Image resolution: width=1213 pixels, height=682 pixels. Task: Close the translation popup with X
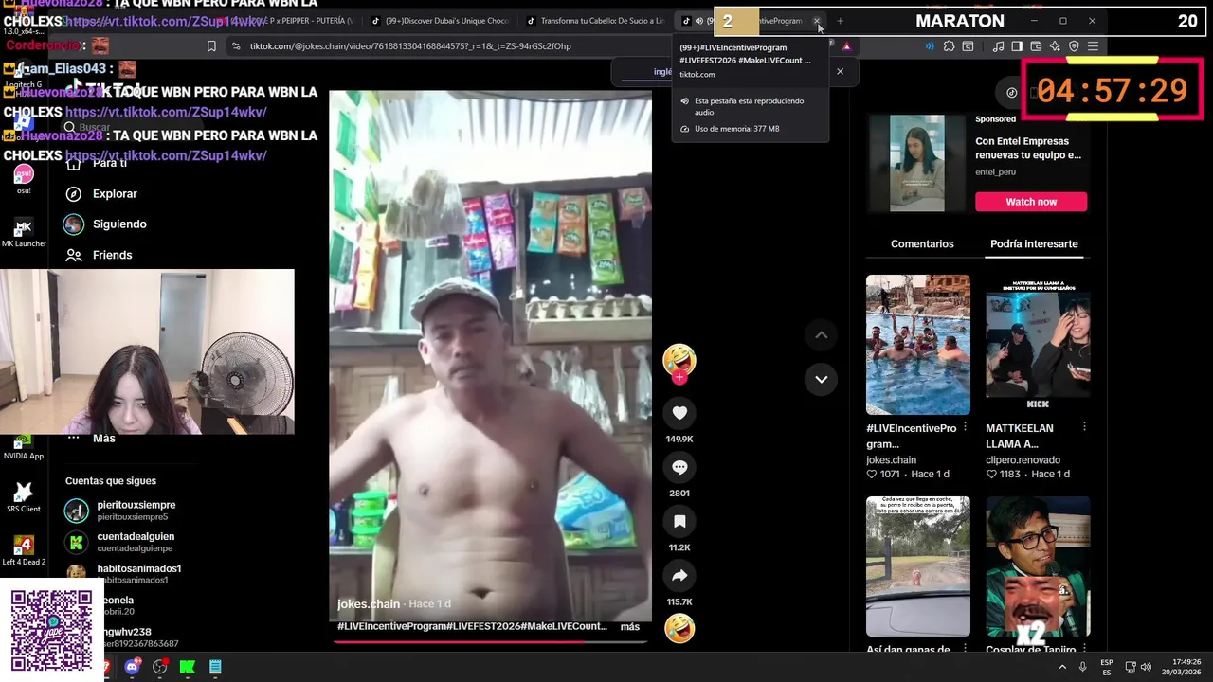pos(840,71)
